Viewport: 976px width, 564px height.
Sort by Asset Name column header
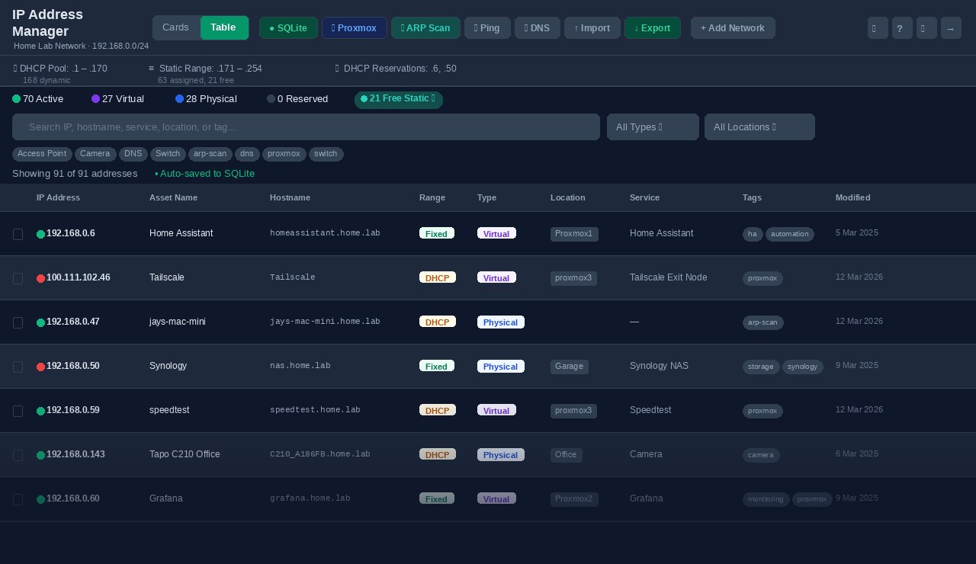pos(173,197)
